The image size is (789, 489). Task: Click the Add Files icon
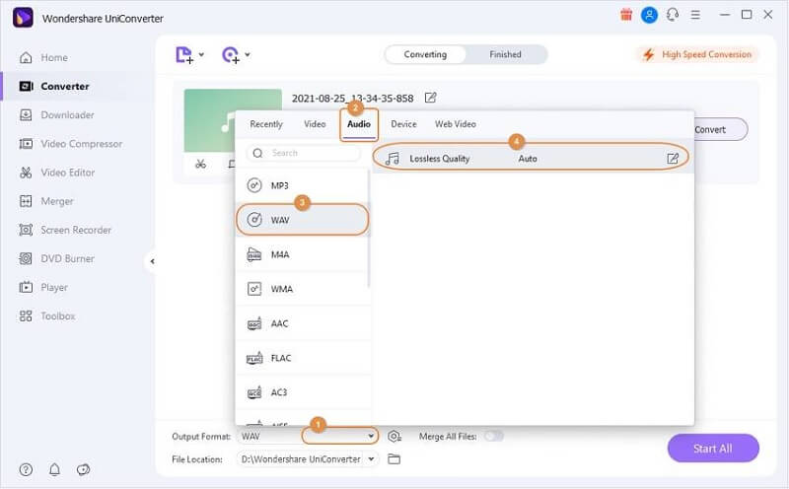[x=184, y=55]
